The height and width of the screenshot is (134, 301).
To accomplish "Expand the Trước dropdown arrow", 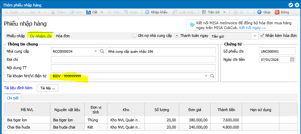I will tap(22, 12).
